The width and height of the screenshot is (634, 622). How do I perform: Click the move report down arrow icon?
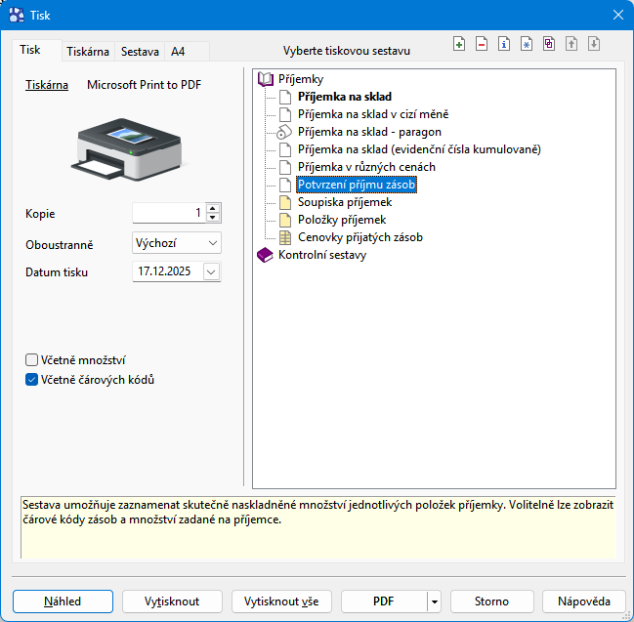click(x=593, y=44)
